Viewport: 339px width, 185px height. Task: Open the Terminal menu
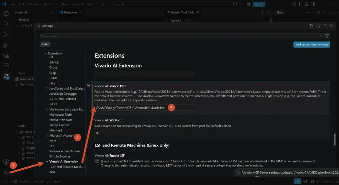tap(77, 4)
